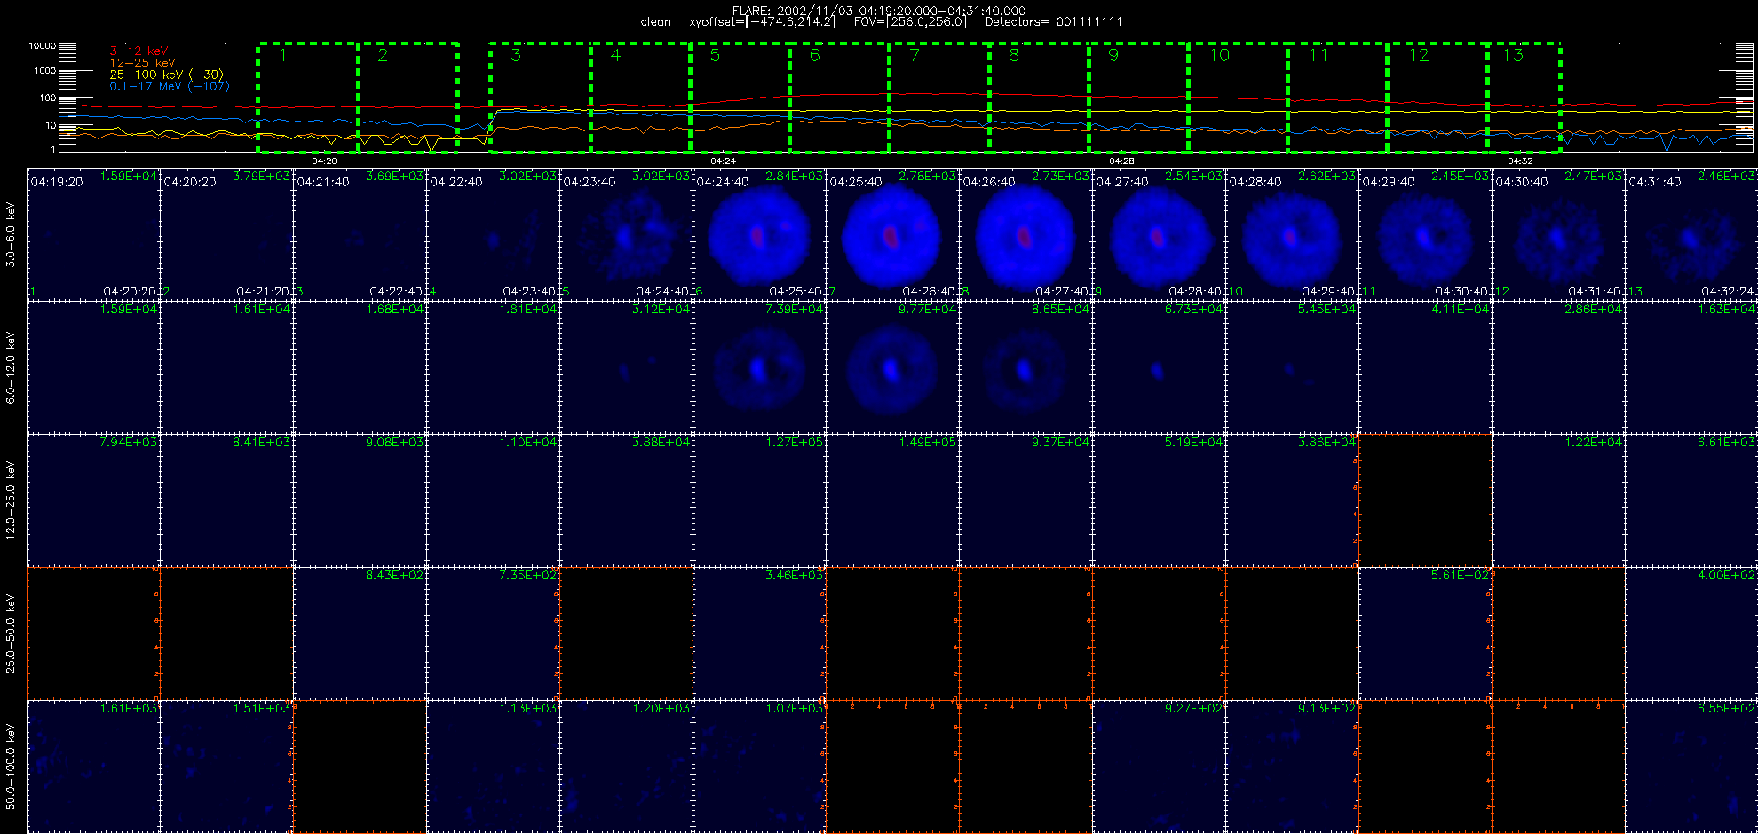1758x834 pixels.
Task: Click the 6.61E+03 peak value text
Action: click(x=1726, y=443)
